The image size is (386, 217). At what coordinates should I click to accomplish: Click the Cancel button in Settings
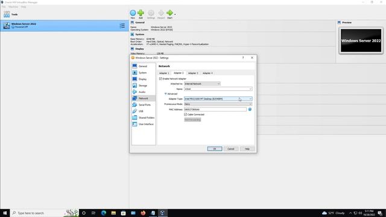230,149
